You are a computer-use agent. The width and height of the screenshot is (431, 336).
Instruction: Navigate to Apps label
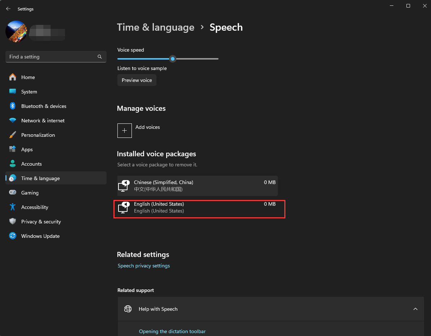pyautogui.click(x=27, y=150)
